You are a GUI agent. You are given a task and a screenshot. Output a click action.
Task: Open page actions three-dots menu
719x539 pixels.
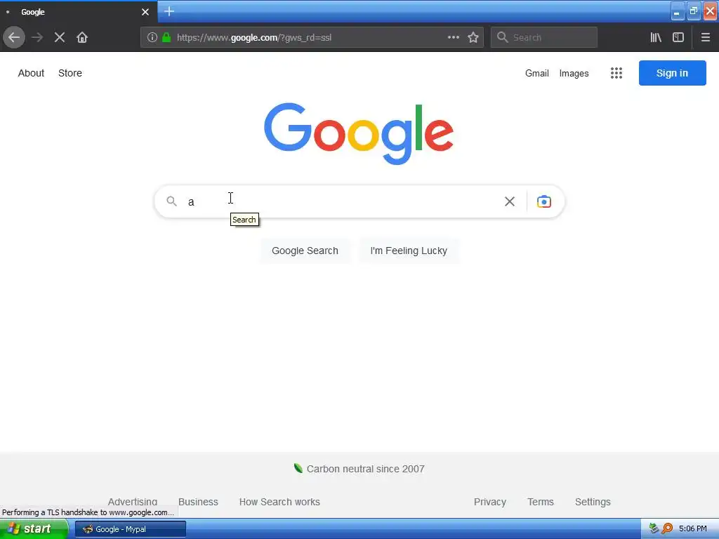[x=453, y=37]
